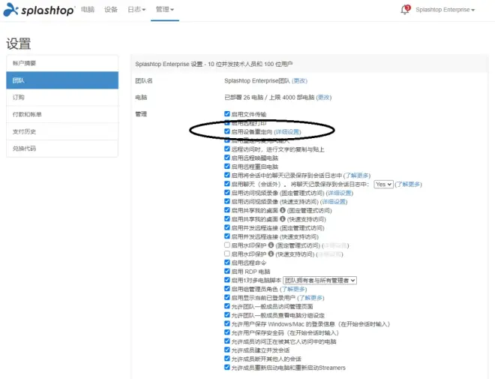The height and width of the screenshot is (379, 495).
Task: Toggle the 启用聊天 (会话外) checkbox
Action: 227,184
